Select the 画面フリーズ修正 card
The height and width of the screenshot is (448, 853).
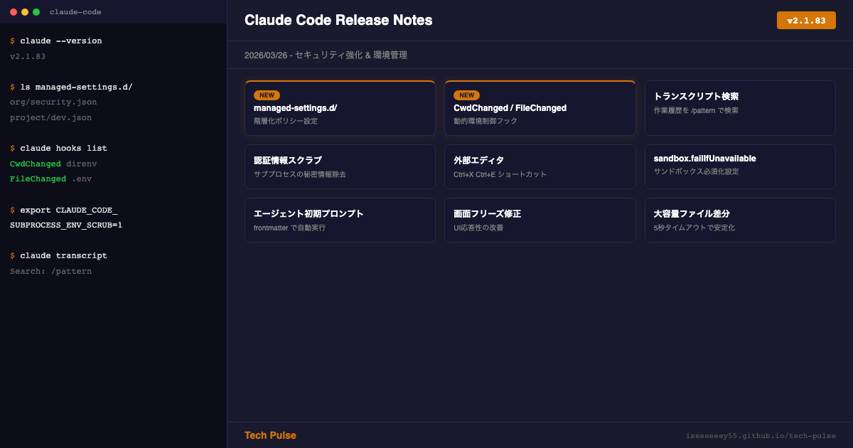pos(540,220)
